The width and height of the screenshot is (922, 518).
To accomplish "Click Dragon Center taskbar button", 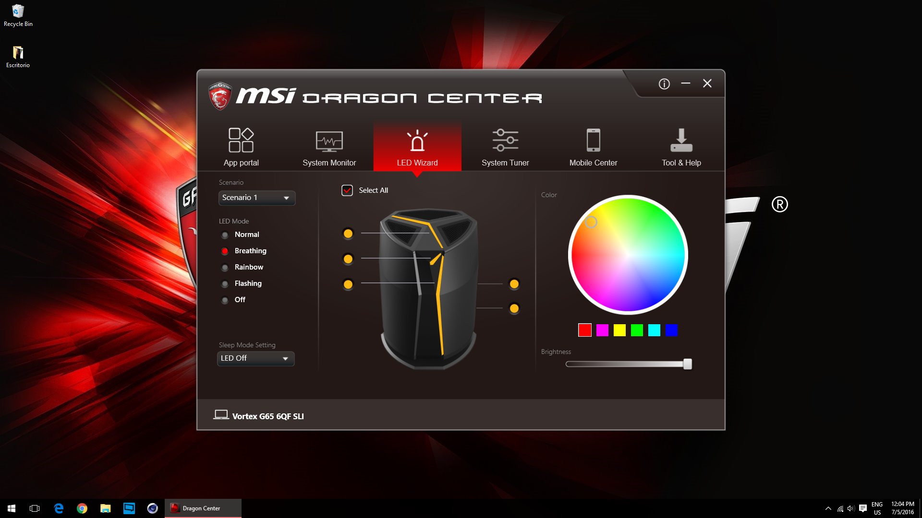I will coord(203,508).
